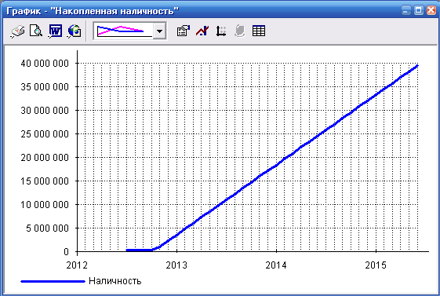Click the 15 000 000 axis label
This screenshot has height=296, width=440.
tap(45, 181)
